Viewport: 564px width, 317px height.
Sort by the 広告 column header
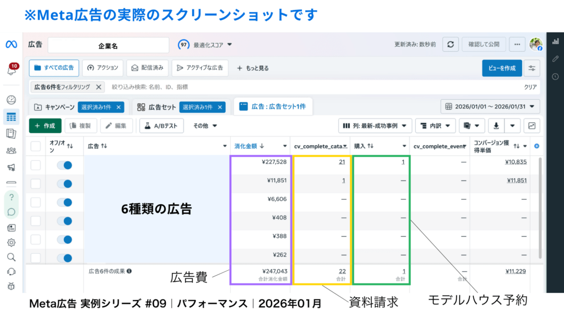97,146
